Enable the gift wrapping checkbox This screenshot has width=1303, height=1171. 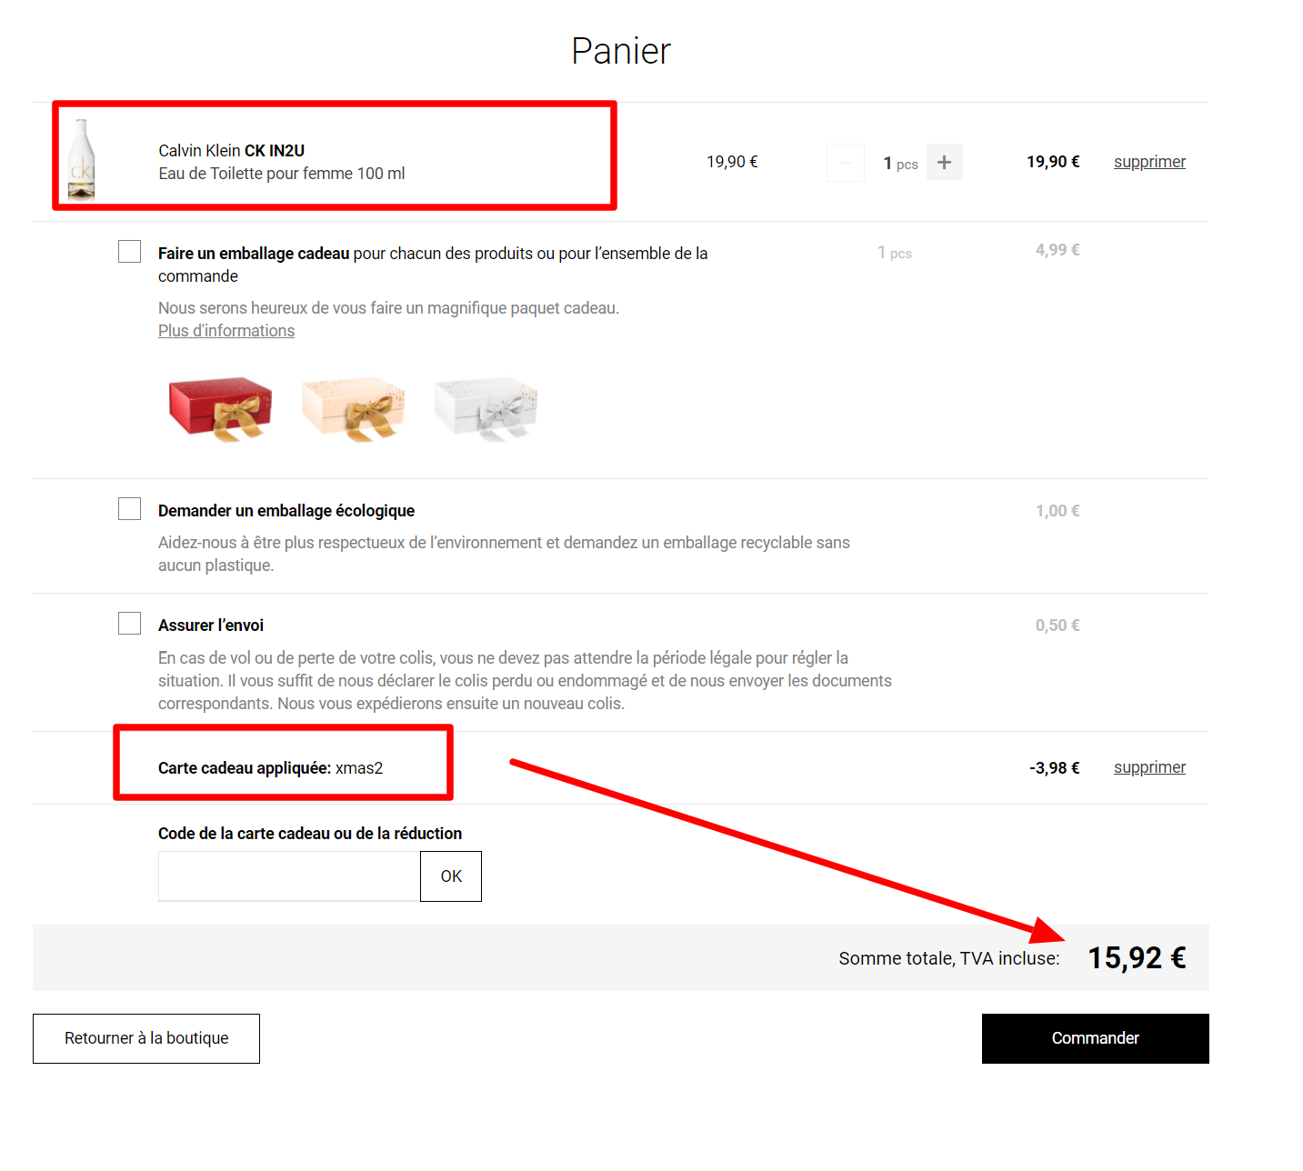pos(130,252)
